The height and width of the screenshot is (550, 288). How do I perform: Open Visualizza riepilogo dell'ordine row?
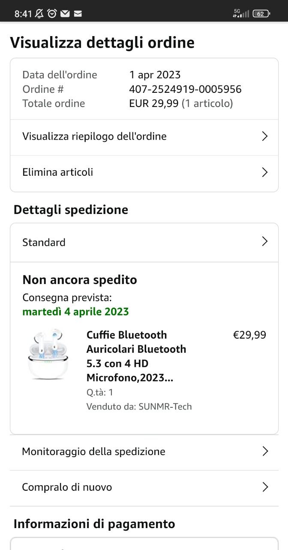94,137
